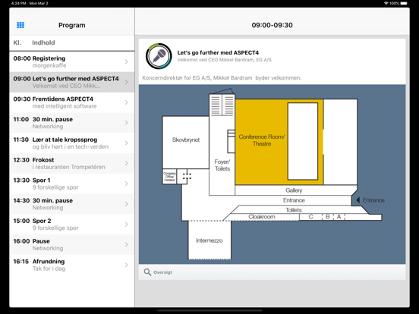
Task: Click the 09:00-09:30 time header
Action: [272, 25]
